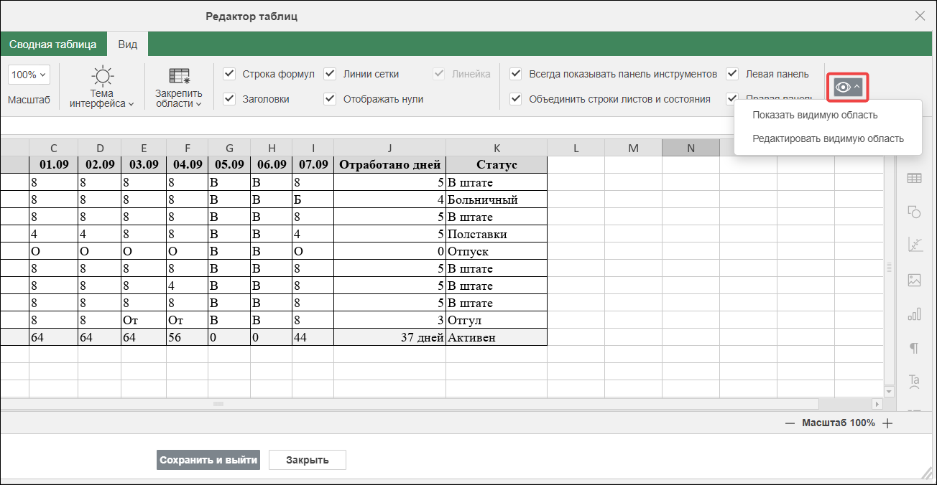Select the Вид tab
The width and height of the screenshot is (937, 485).
pyautogui.click(x=128, y=44)
